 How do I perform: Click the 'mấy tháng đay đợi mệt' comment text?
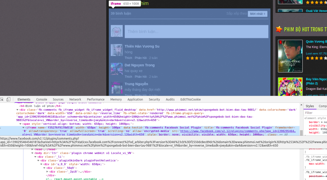click(142, 90)
